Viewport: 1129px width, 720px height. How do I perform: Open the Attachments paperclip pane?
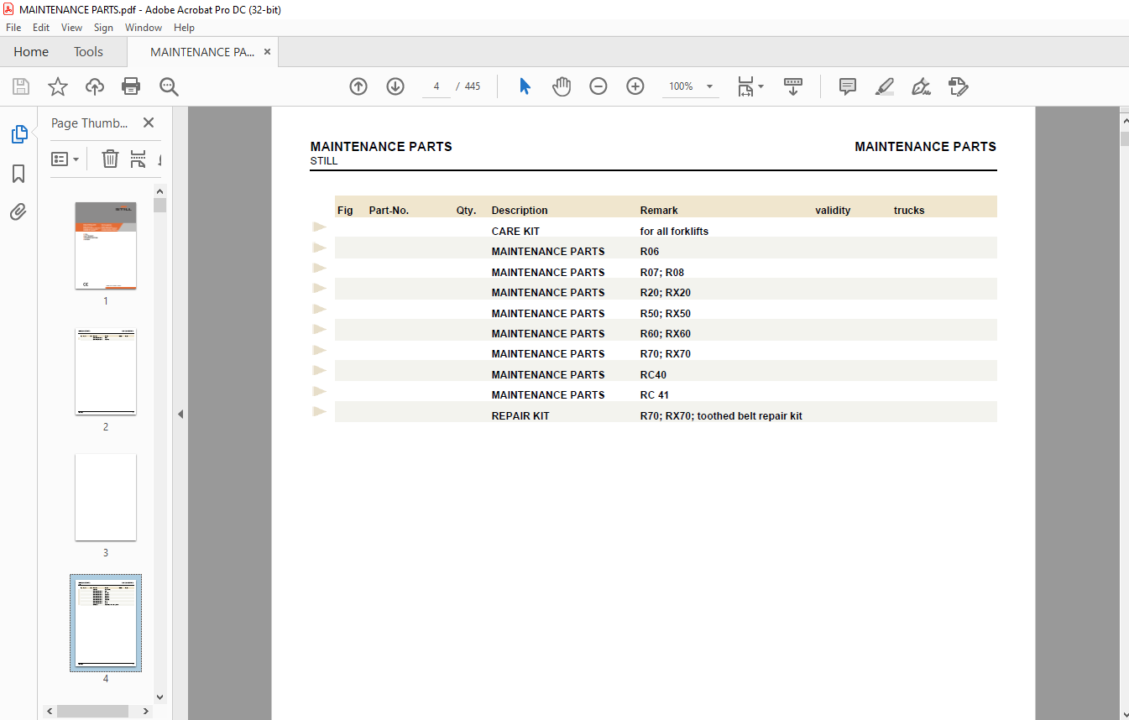(x=18, y=211)
